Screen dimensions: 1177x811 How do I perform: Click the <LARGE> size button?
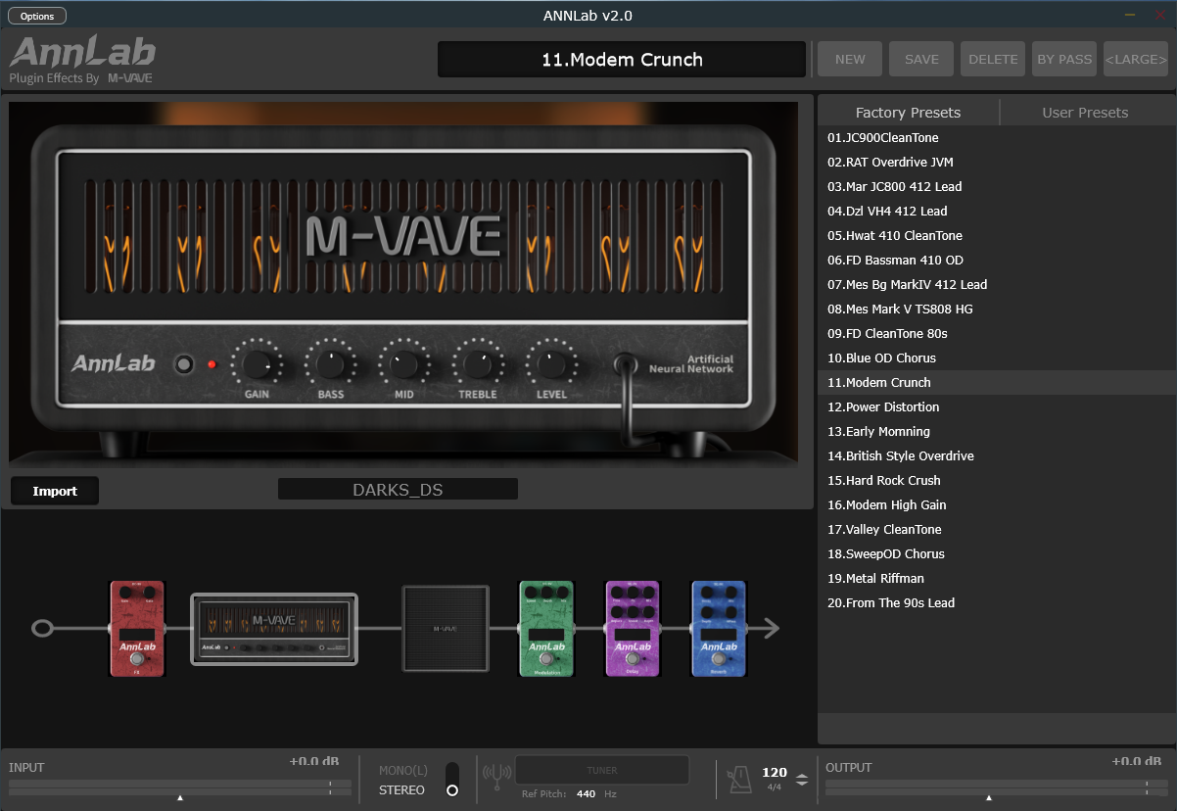(x=1136, y=59)
